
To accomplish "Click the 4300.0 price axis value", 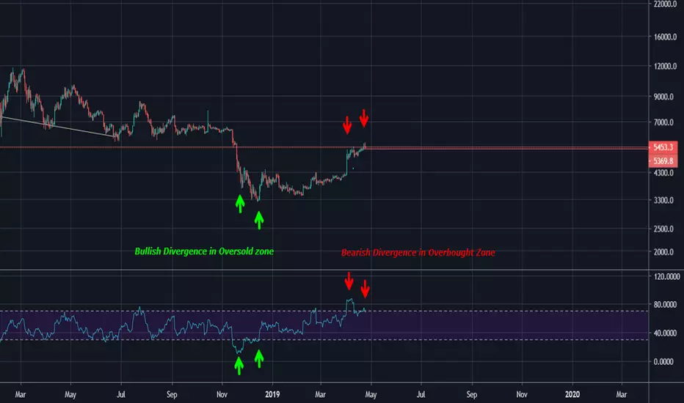I will [x=665, y=173].
